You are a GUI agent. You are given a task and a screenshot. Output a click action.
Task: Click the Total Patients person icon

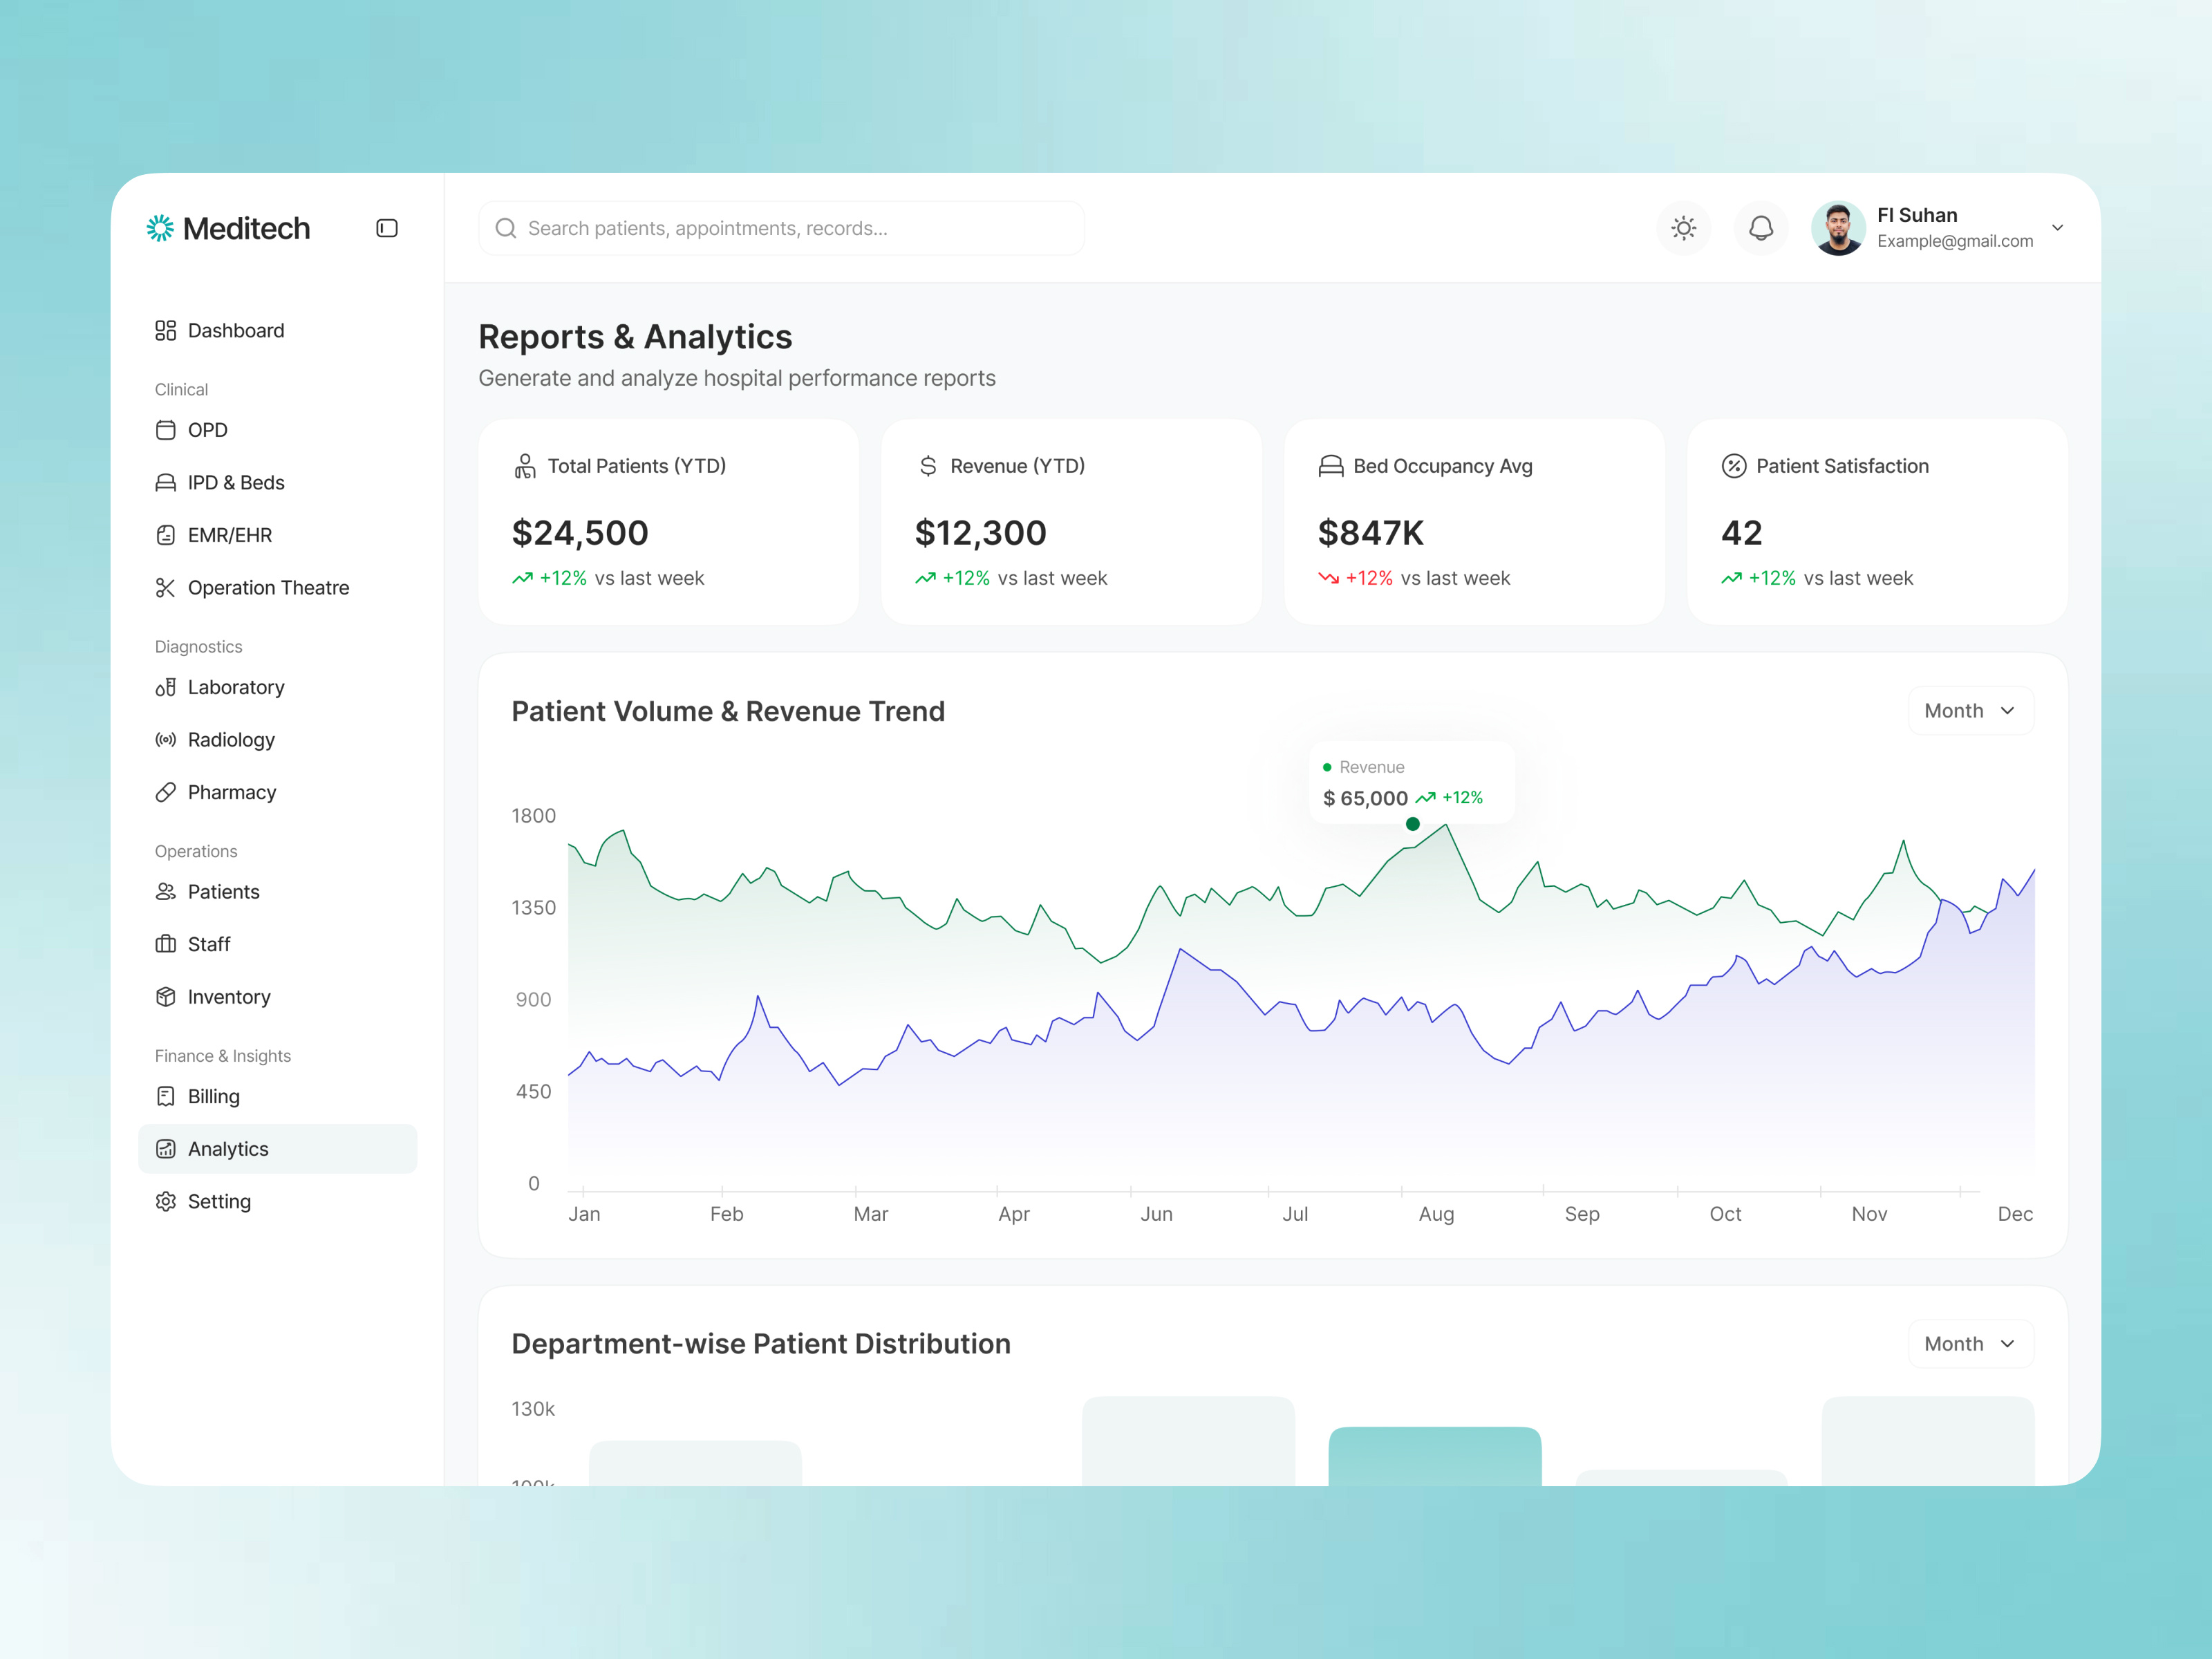tap(525, 466)
